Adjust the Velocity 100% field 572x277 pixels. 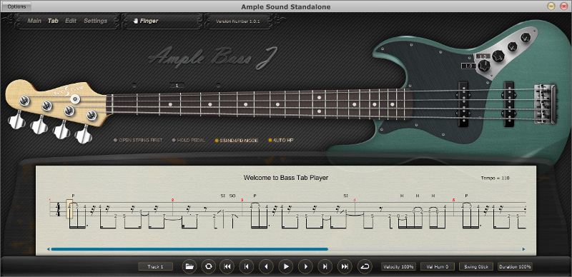(x=398, y=266)
